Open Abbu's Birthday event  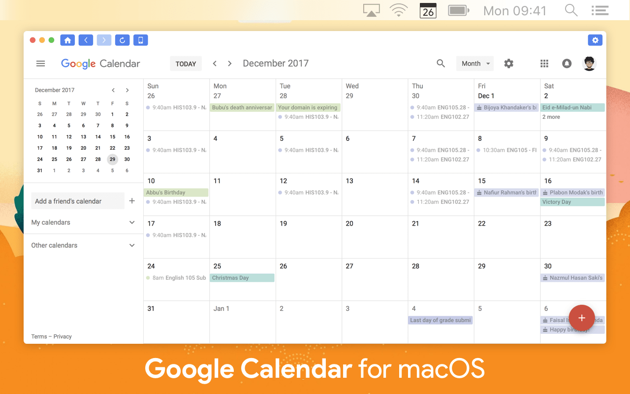click(176, 193)
